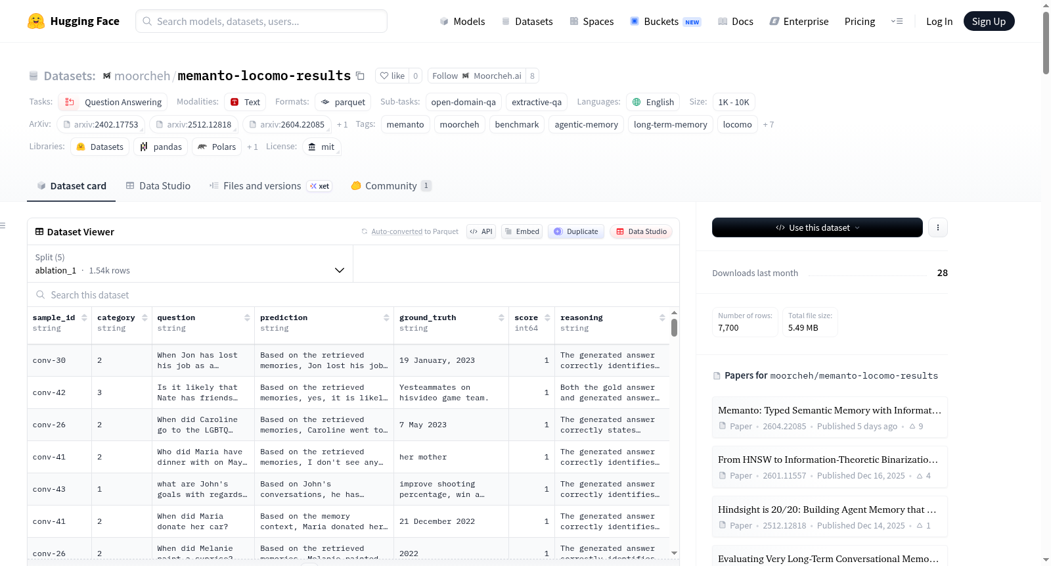The height and width of the screenshot is (566, 1051).
Task: Click the table vertical scrollbar thumb
Action: pos(674,327)
